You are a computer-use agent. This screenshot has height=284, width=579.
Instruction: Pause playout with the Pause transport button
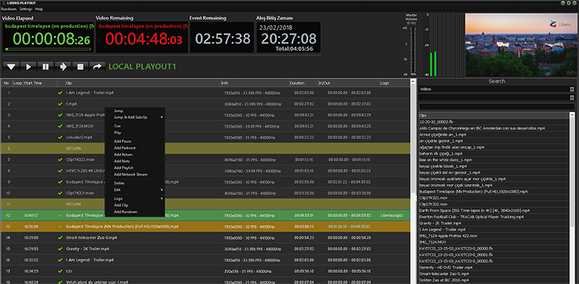(x=46, y=67)
